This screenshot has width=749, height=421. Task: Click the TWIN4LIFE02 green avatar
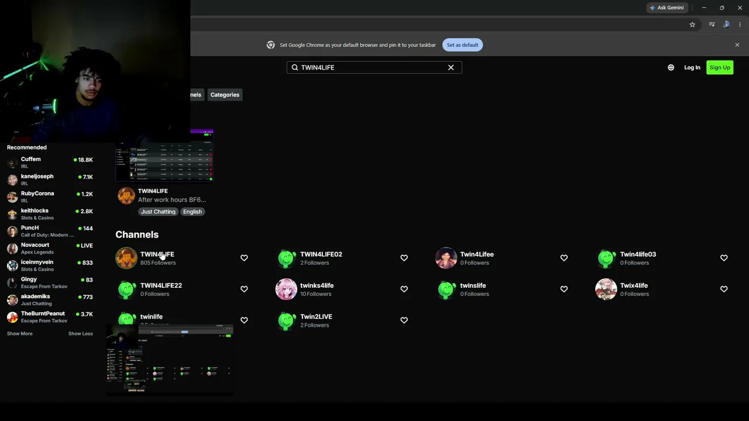pyautogui.click(x=286, y=258)
